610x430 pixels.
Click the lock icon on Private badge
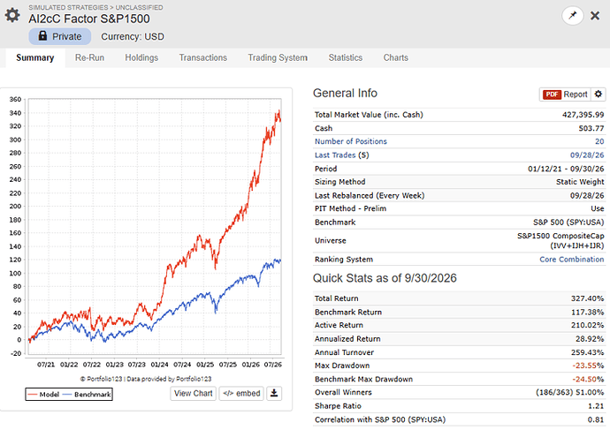coord(42,35)
